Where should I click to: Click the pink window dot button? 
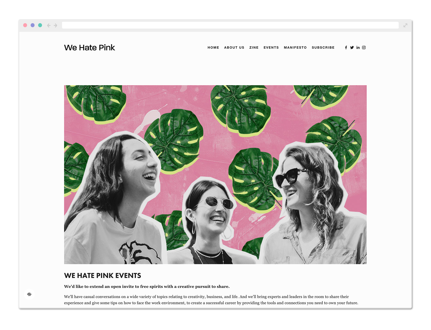point(25,25)
